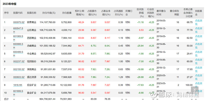Screen dimensions: 205x101
Task: Click 点击浏览 link in 恒邦股份 row
Action: (x=198, y=61)
